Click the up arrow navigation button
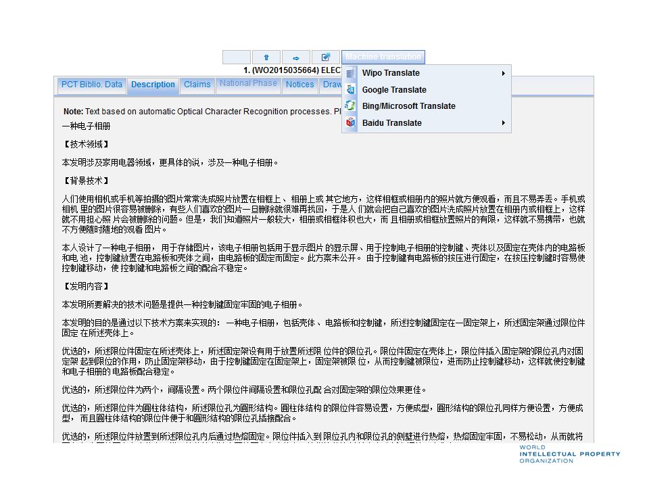 [x=266, y=57]
